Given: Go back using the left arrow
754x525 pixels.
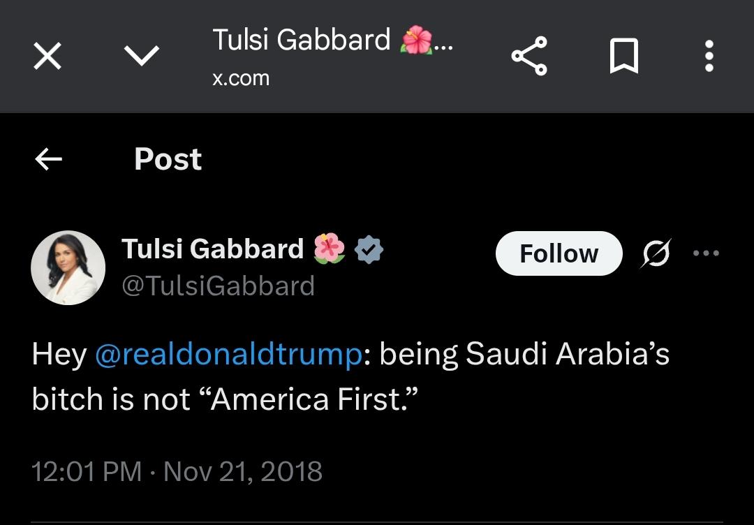Looking at the screenshot, I should 48,159.
